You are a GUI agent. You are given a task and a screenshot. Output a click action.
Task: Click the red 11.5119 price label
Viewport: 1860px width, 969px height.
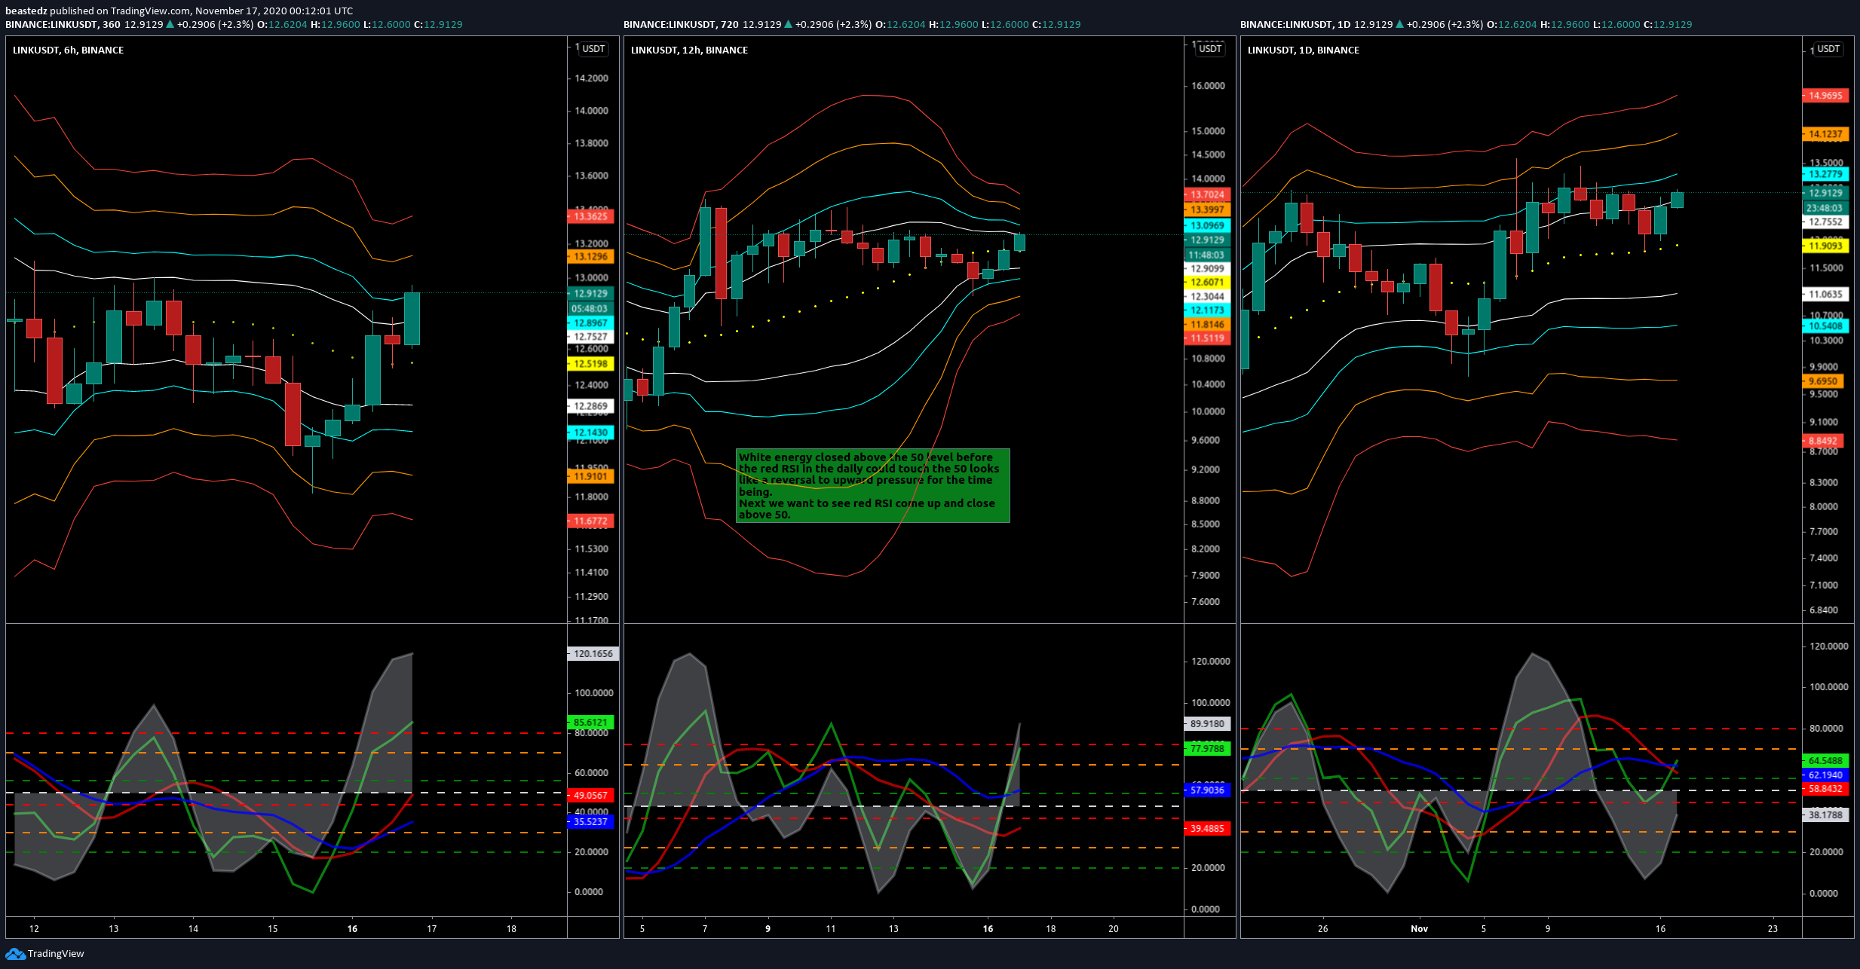1207,338
